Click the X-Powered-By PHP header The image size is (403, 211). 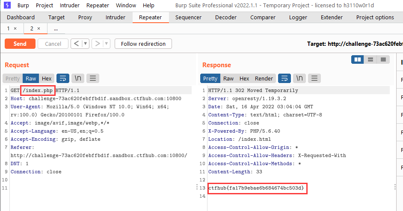point(244,131)
